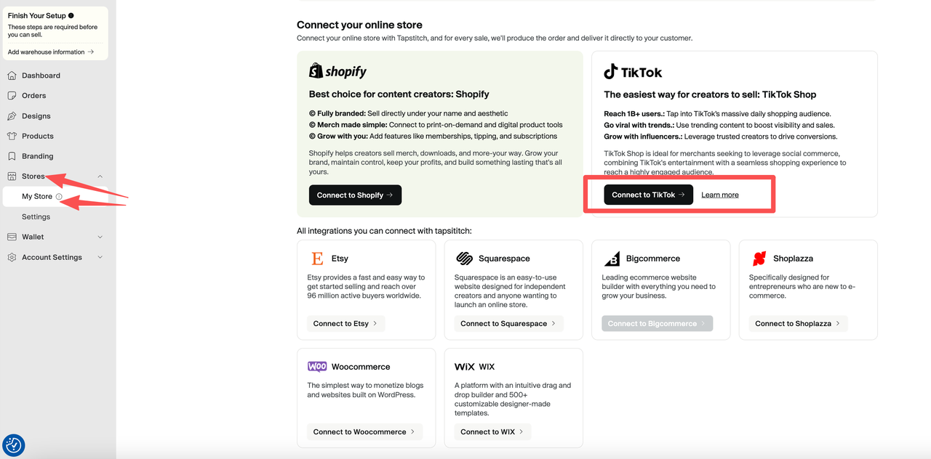The width and height of the screenshot is (931, 459).
Task: Click info icon beside My Store
Action: coord(59,197)
